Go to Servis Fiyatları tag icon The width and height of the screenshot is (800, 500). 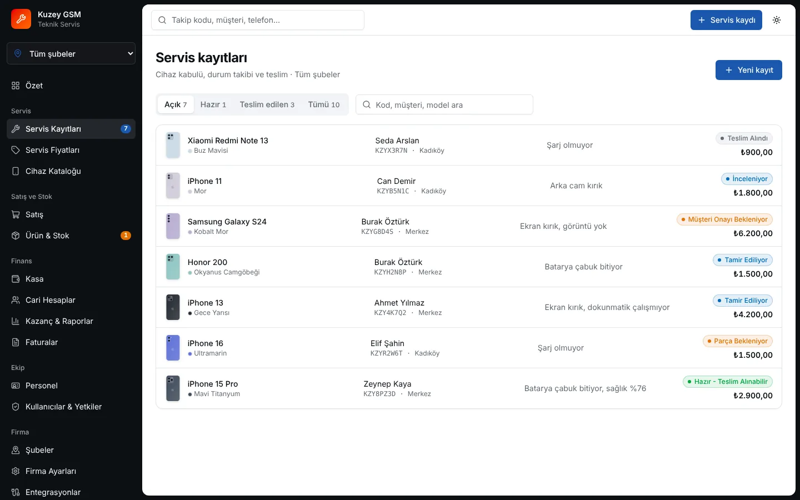click(x=16, y=150)
